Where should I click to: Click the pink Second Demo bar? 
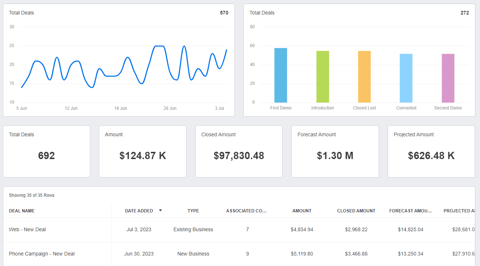coord(448,78)
